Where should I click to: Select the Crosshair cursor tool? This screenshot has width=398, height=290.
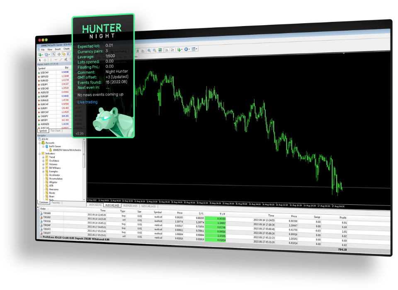pos(45,60)
